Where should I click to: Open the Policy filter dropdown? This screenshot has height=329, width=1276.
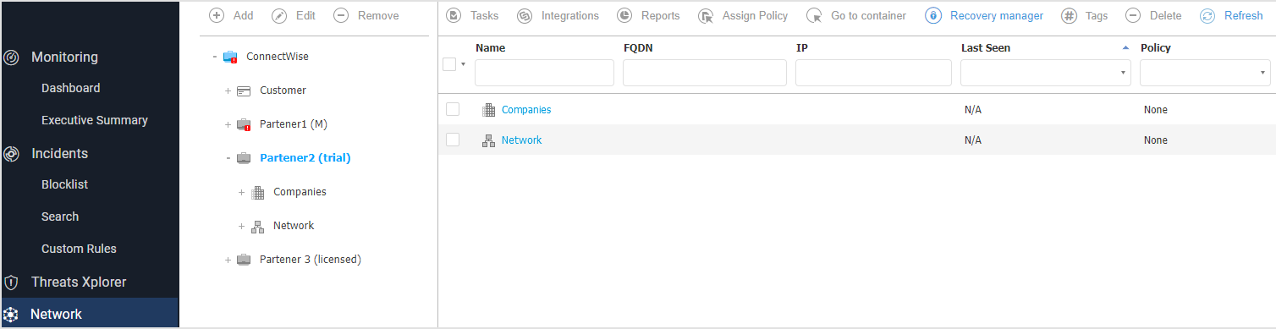[x=1205, y=73]
